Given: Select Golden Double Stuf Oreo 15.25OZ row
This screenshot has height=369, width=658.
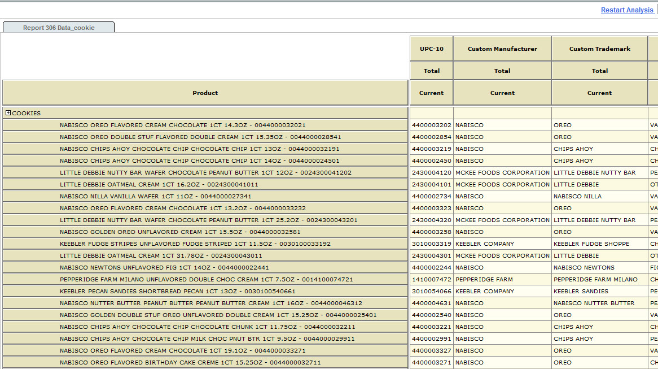Looking at the screenshot, I should (205, 315).
